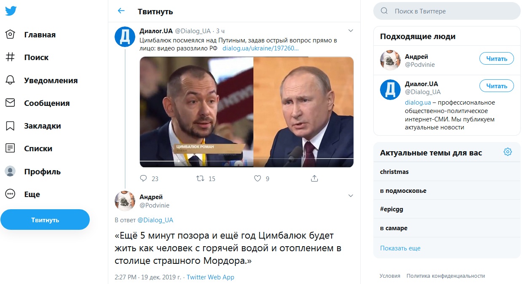Expand options chevron on Андрей's reply

(x=351, y=196)
